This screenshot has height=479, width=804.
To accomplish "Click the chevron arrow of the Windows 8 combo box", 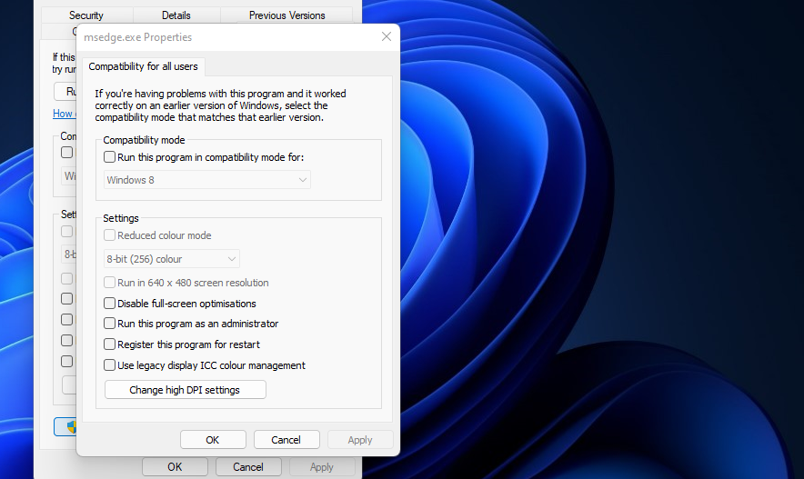I will [x=303, y=180].
